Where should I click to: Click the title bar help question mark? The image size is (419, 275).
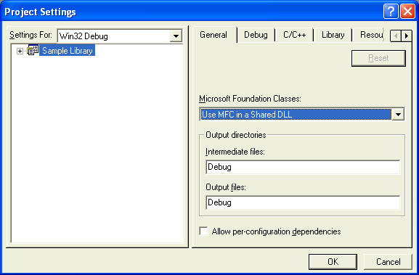coord(391,12)
